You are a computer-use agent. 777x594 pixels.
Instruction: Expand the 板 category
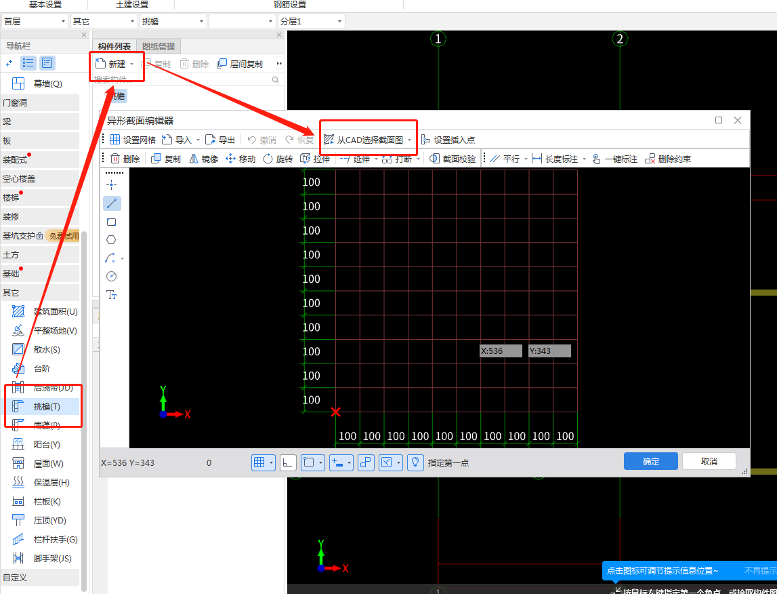(40, 141)
